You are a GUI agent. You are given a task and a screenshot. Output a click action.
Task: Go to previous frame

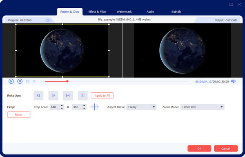click(x=28, y=81)
